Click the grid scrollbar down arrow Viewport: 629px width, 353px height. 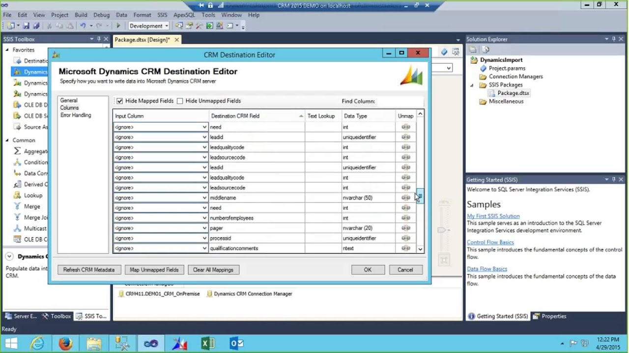[x=420, y=249]
